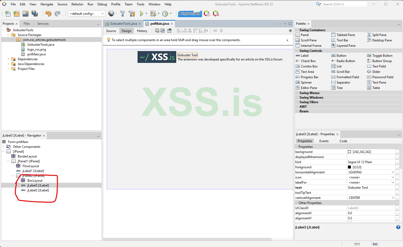The image size is (403, 247).
Task: Click the memory usage bar 403,0/472,0MB
Action: tap(190, 14)
